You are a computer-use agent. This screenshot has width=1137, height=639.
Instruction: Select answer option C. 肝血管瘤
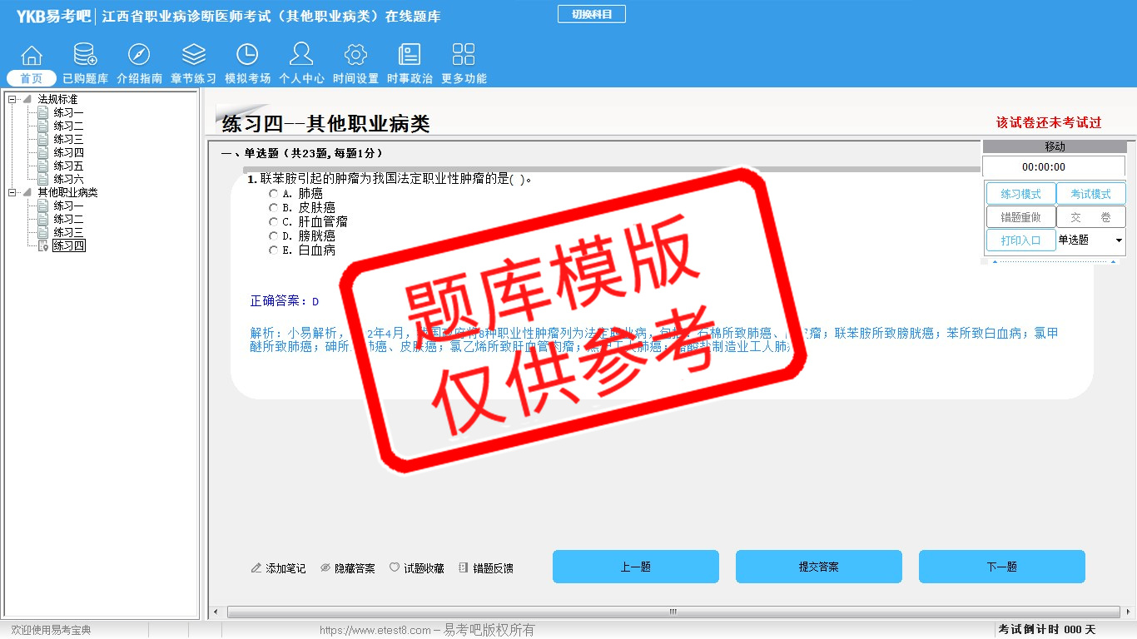tap(274, 222)
